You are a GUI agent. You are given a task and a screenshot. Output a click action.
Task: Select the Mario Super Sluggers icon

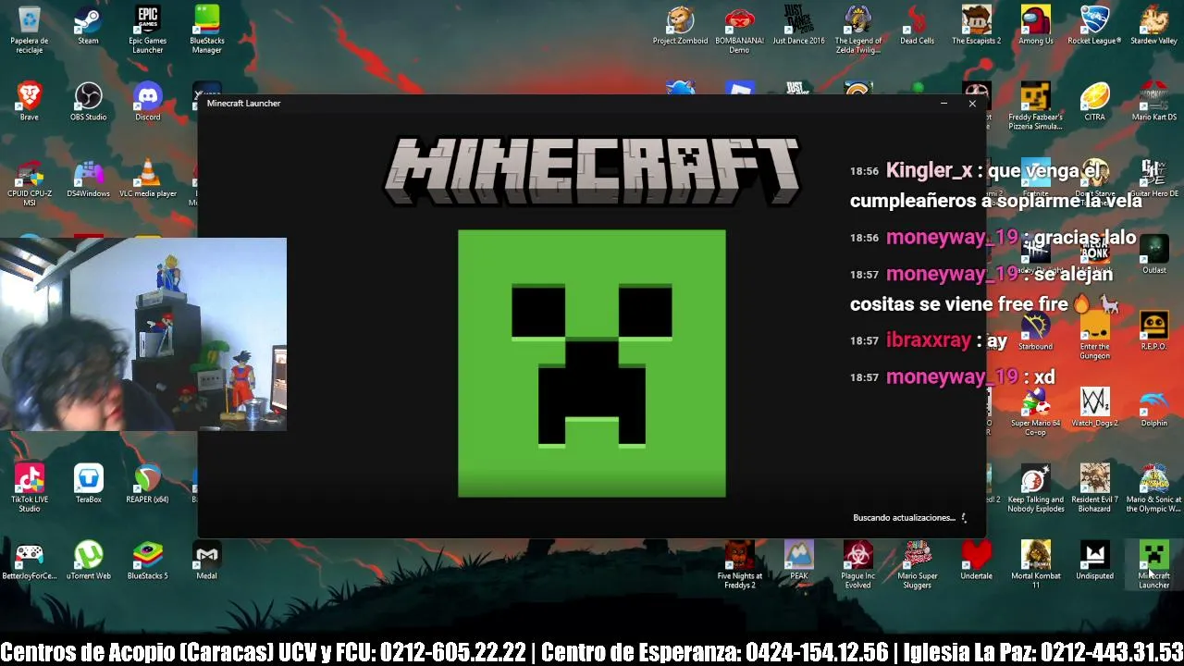tap(917, 565)
